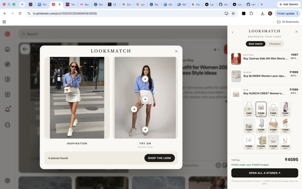Click the Pinterest logo in sidebar

pos(7,34)
